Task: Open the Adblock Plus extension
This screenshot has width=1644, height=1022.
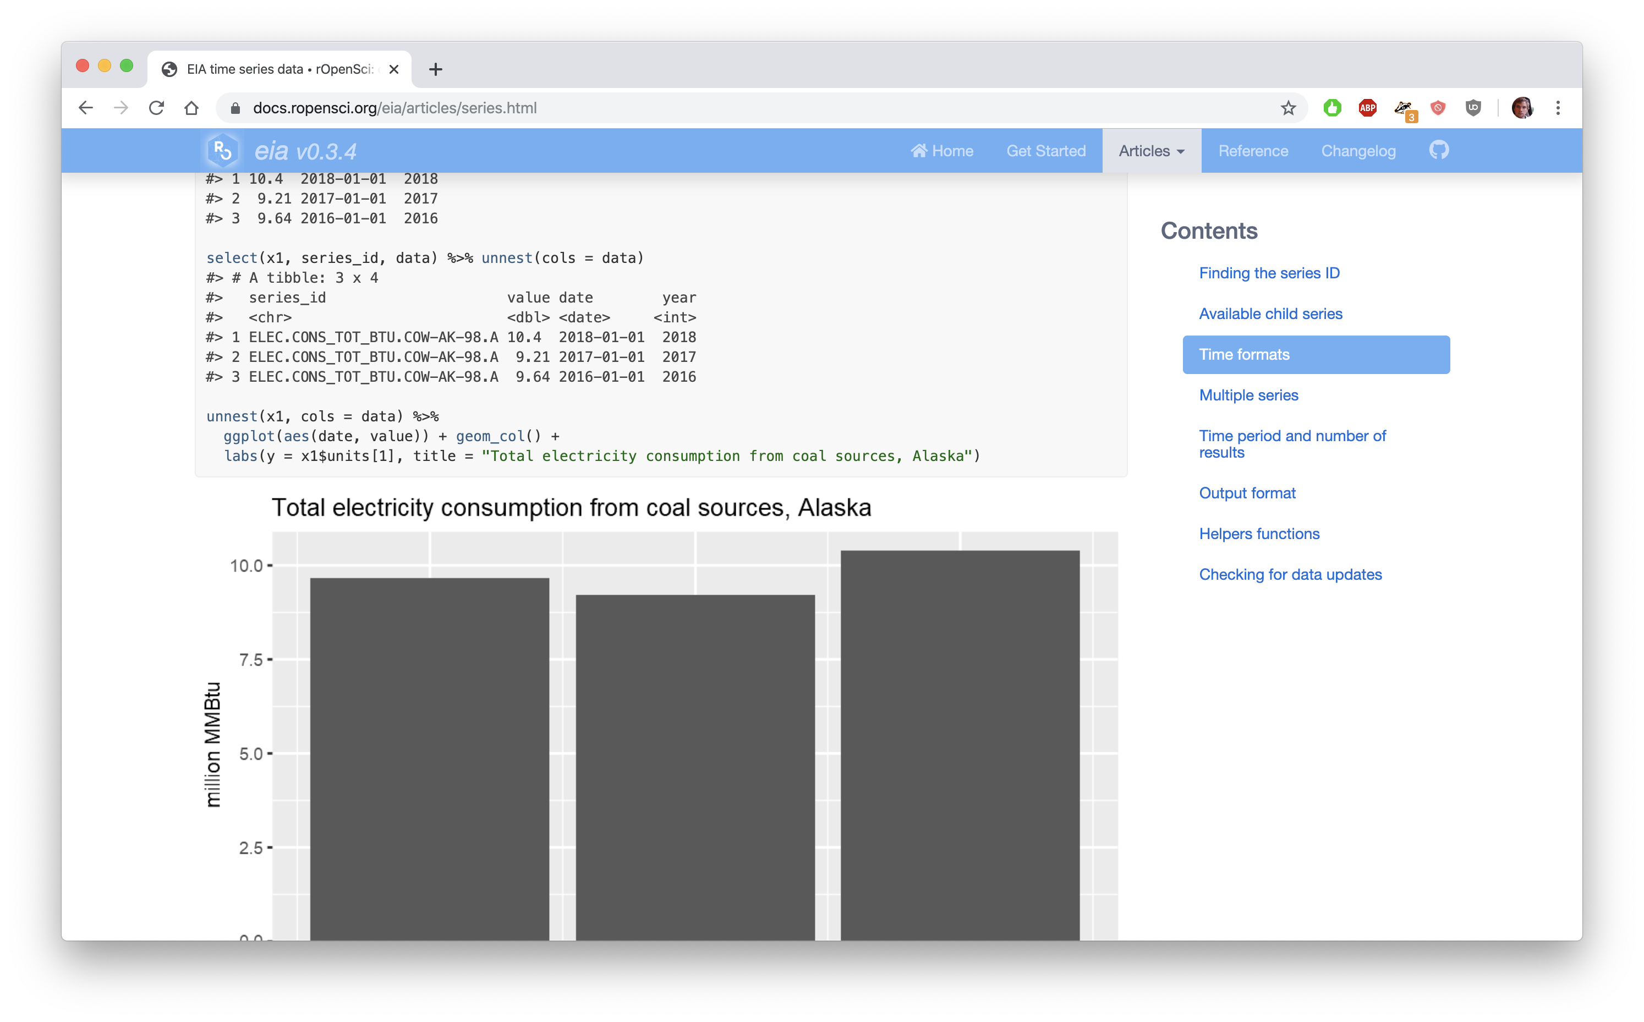Action: (1367, 107)
